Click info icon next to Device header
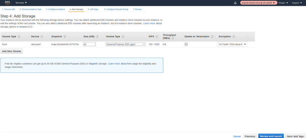Viewport: 306px width, 138px height. [42, 36]
